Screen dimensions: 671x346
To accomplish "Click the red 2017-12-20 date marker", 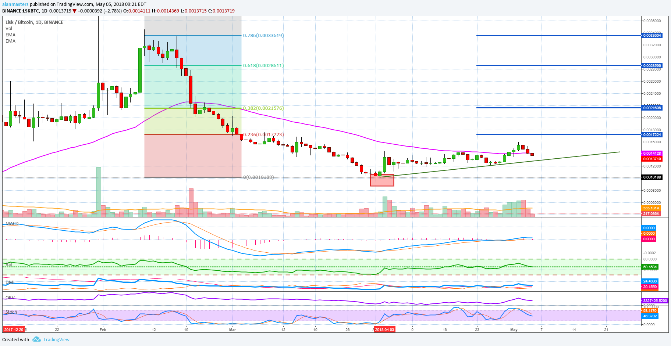I will [14, 330].
